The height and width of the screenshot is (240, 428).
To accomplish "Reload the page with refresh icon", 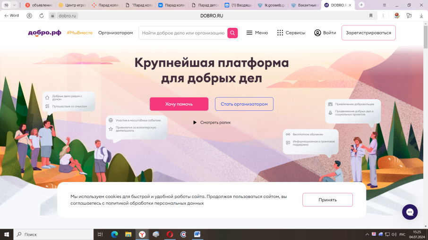I will (x=42, y=16).
